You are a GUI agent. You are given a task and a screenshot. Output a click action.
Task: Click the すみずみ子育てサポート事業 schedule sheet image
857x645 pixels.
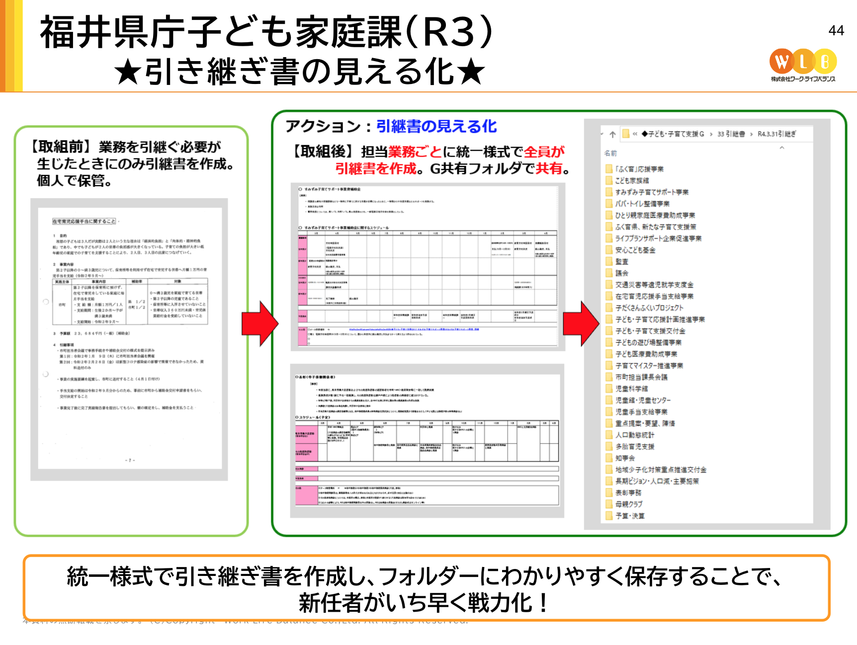click(x=428, y=266)
